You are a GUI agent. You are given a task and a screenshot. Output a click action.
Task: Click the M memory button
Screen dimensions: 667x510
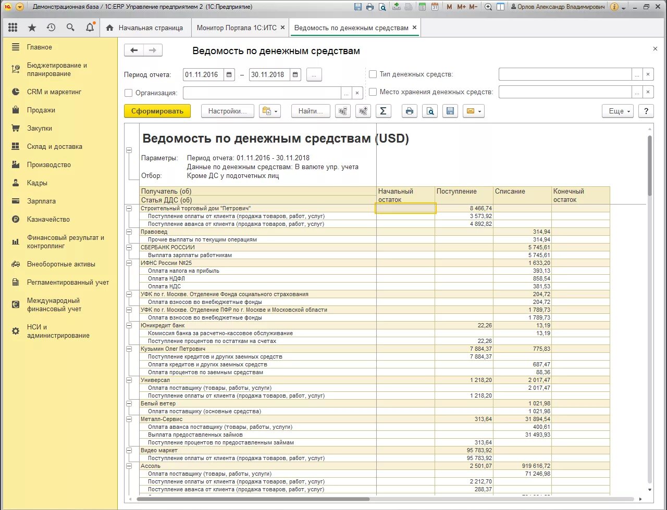tap(450, 7)
